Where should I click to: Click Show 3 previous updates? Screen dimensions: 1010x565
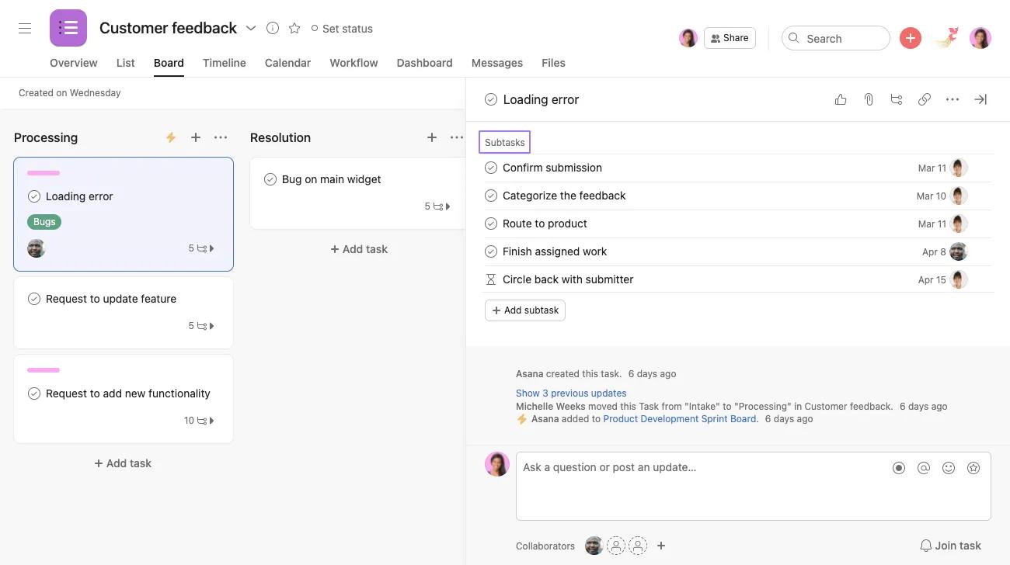pyautogui.click(x=571, y=393)
